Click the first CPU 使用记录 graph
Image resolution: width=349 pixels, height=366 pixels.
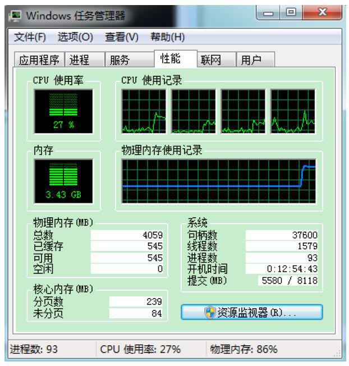tap(144, 111)
